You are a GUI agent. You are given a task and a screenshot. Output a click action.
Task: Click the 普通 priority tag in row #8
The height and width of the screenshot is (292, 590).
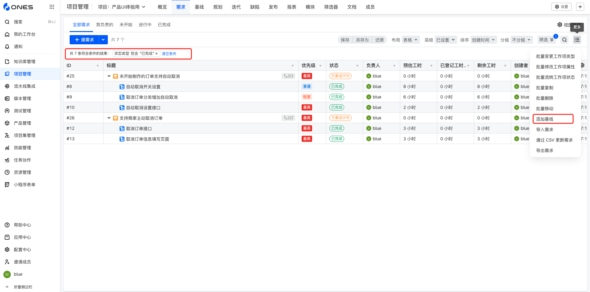tap(307, 86)
